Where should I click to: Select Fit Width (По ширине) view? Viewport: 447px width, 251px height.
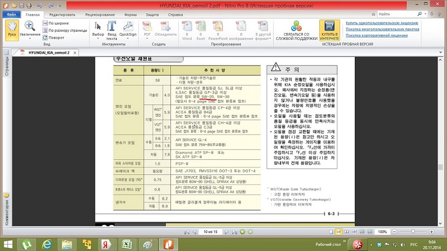click(58, 23)
